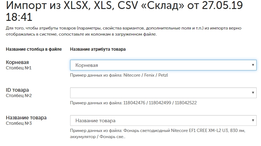Click the Фонарь светодиодный Nitecore sample data
Viewport: 261px width, 146px height.
[x=158, y=133]
